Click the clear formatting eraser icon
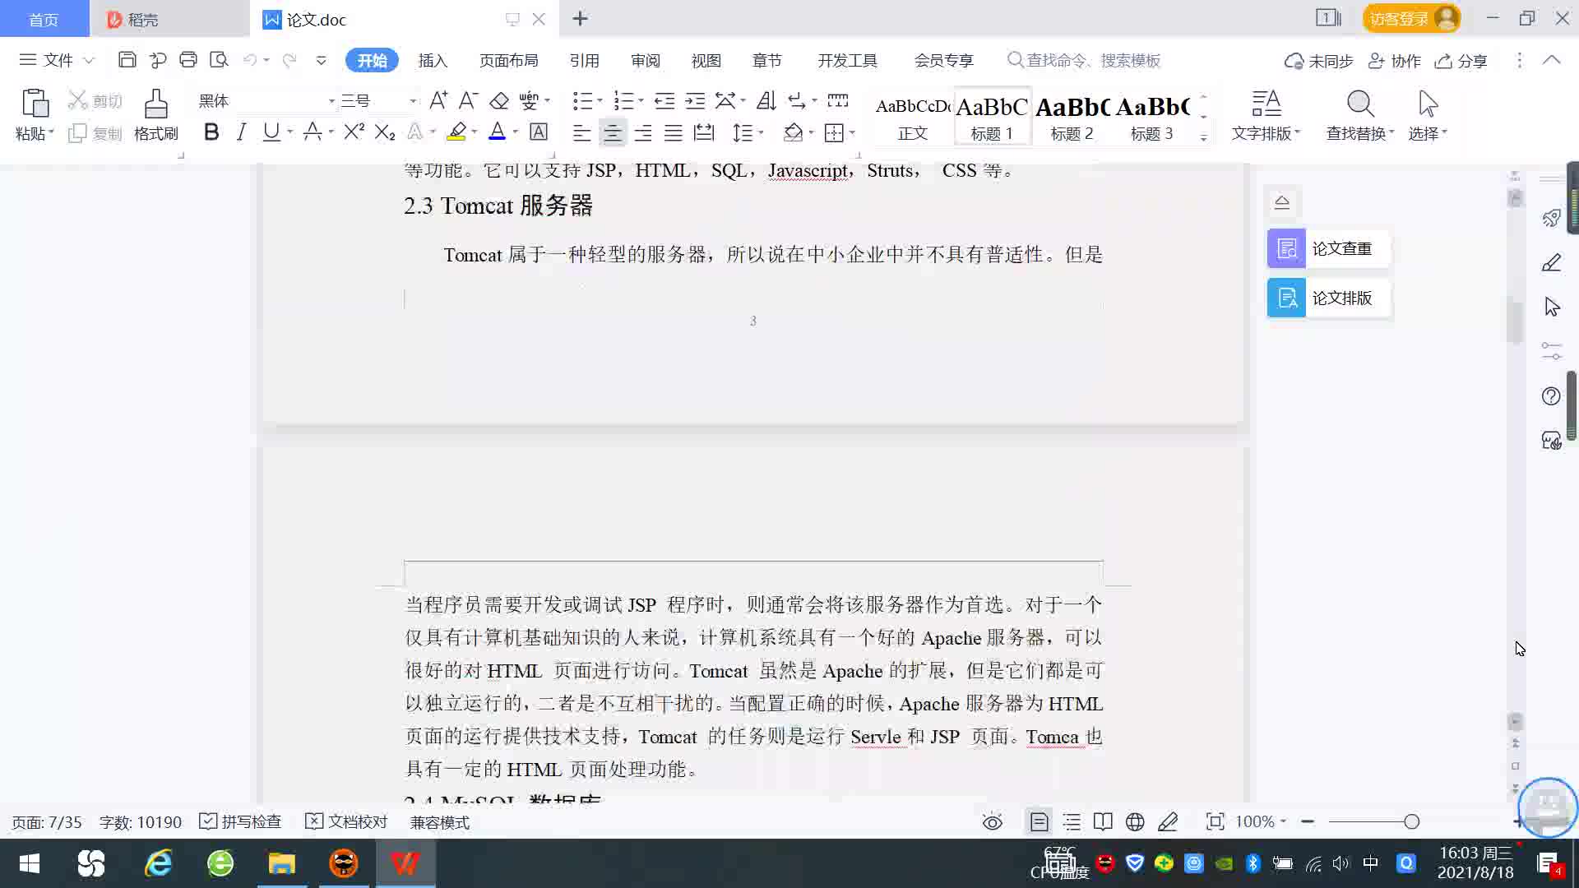The width and height of the screenshot is (1579, 888). (499, 101)
